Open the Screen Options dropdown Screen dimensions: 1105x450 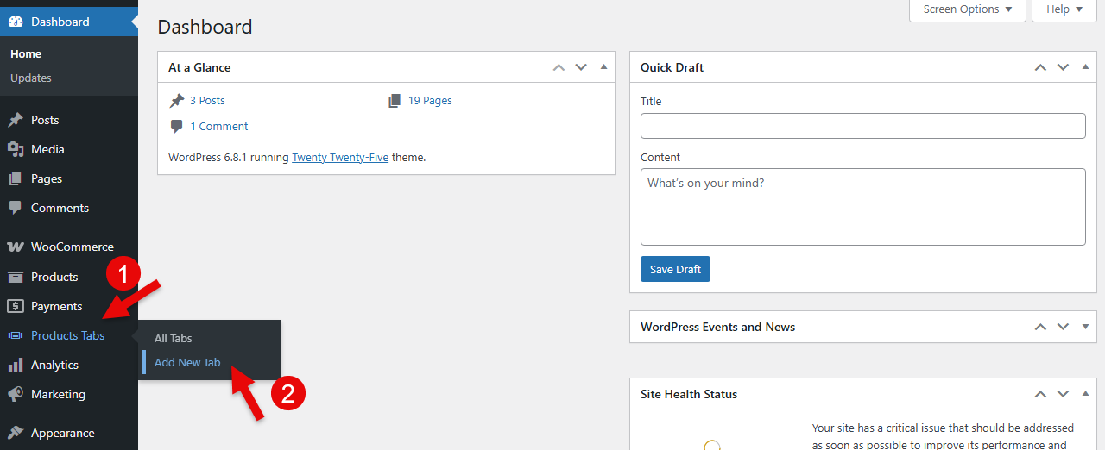pyautogui.click(x=968, y=10)
